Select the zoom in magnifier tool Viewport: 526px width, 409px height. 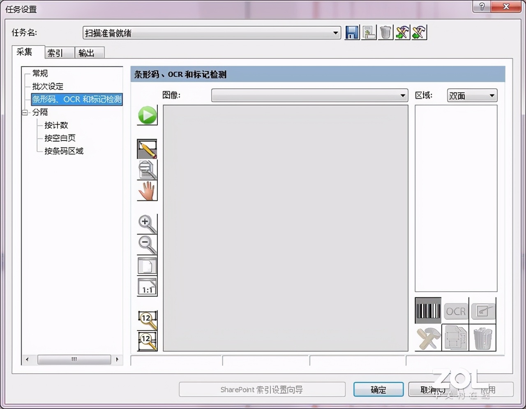click(147, 223)
